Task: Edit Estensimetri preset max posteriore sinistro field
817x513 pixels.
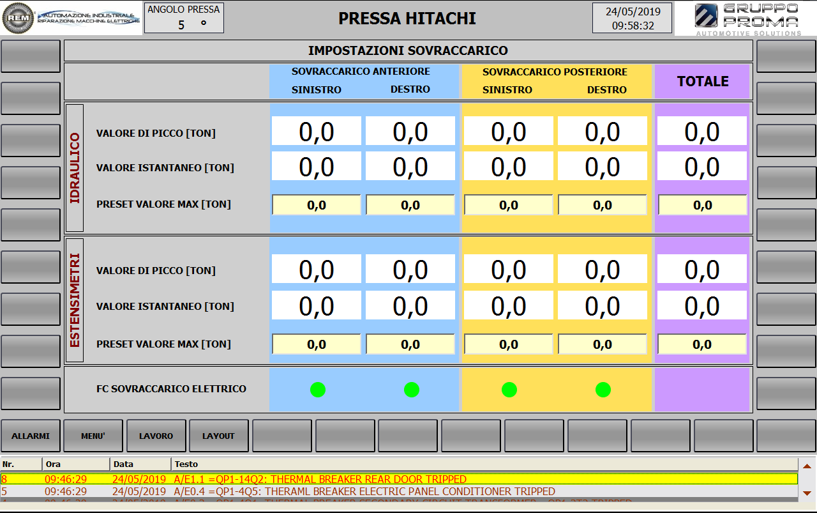Action: coord(509,344)
